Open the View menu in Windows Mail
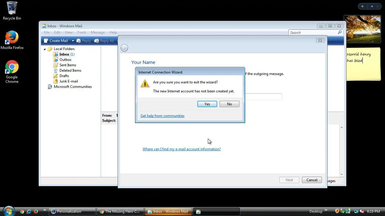 (69, 32)
